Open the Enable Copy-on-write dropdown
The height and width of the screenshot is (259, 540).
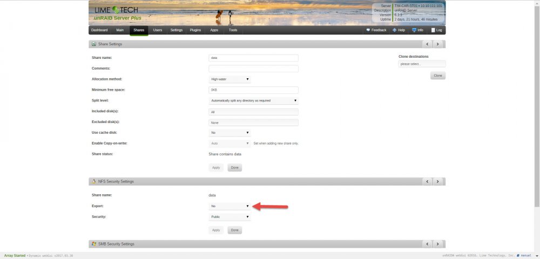tap(230, 143)
